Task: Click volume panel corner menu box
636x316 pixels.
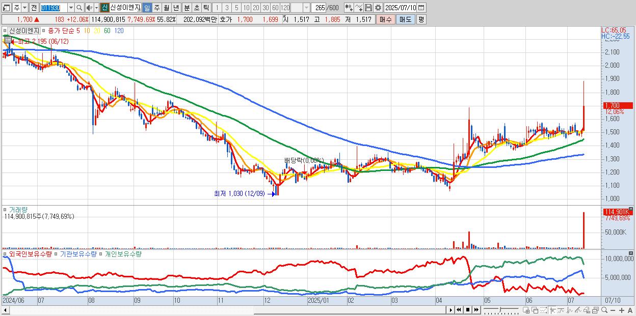Action: [x=630, y=209]
